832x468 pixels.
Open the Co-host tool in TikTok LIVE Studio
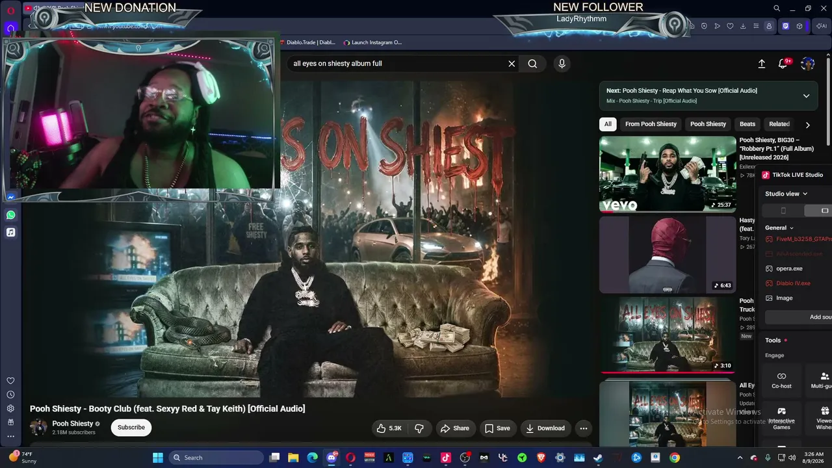click(781, 380)
